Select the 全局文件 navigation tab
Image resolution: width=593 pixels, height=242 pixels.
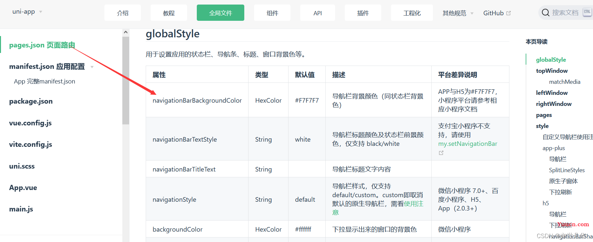(x=221, y=13)
